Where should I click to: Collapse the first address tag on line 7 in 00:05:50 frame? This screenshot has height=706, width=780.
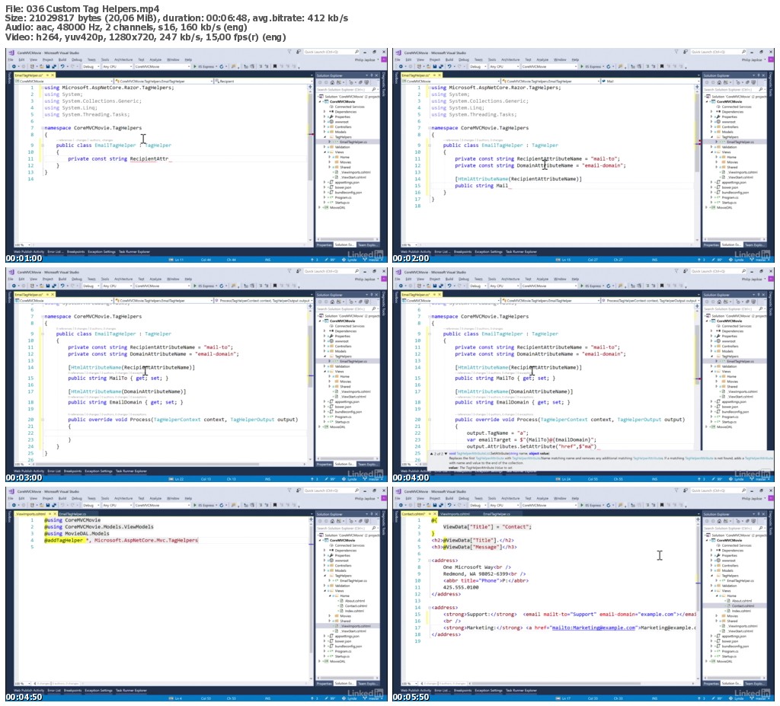[x=430, y=561]
